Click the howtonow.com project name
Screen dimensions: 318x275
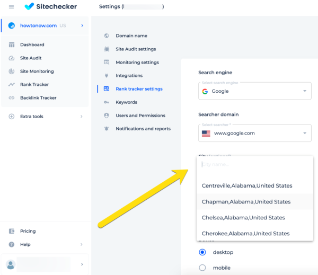[38, 25]
